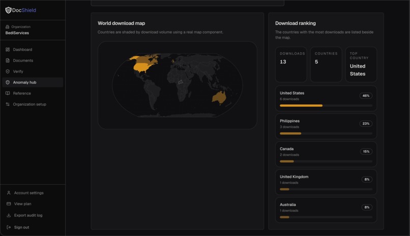This screenshot has width=410, height=236.
Task: Open the Verify section
Action: click(33, 71)
